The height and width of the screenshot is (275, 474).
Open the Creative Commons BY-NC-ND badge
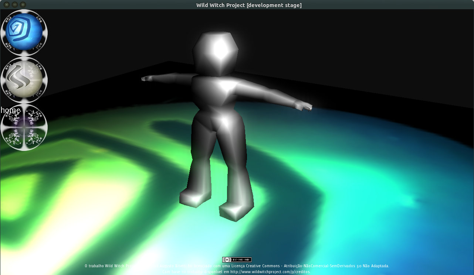tap(237, 259)
